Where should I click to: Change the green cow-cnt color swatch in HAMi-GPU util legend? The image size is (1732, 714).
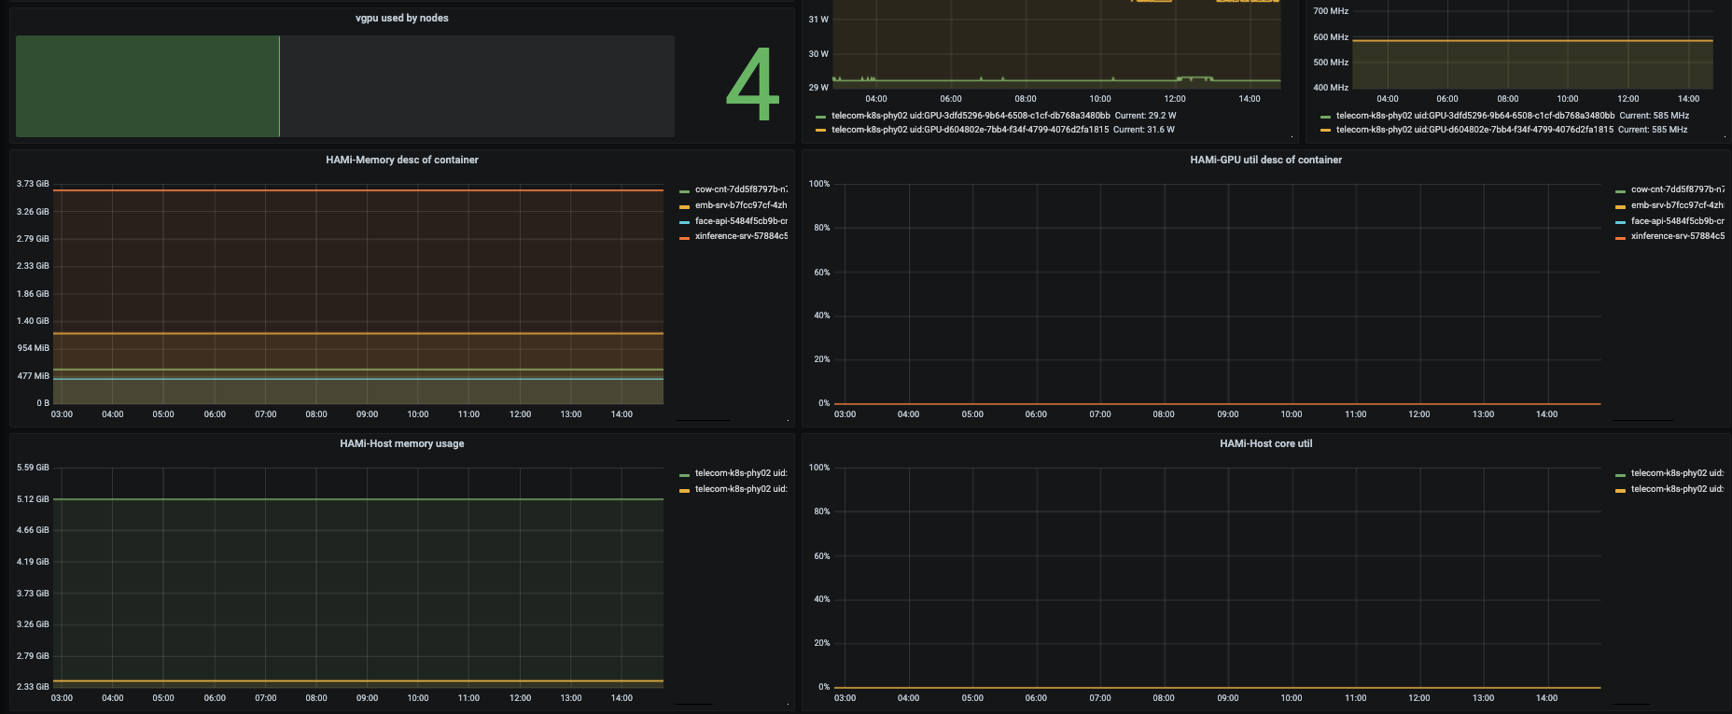tap(1621, 190)
